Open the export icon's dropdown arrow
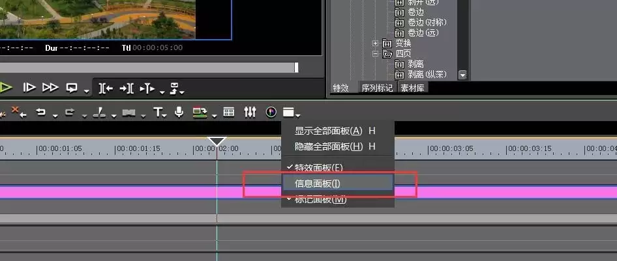This screenshot has width=617, height=261. (182, 92)
